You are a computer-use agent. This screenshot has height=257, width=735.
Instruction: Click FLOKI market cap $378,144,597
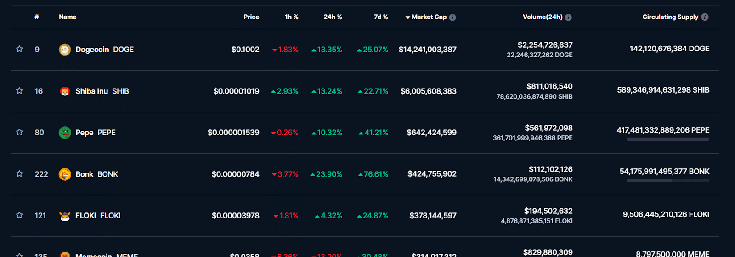pos(433,216)
